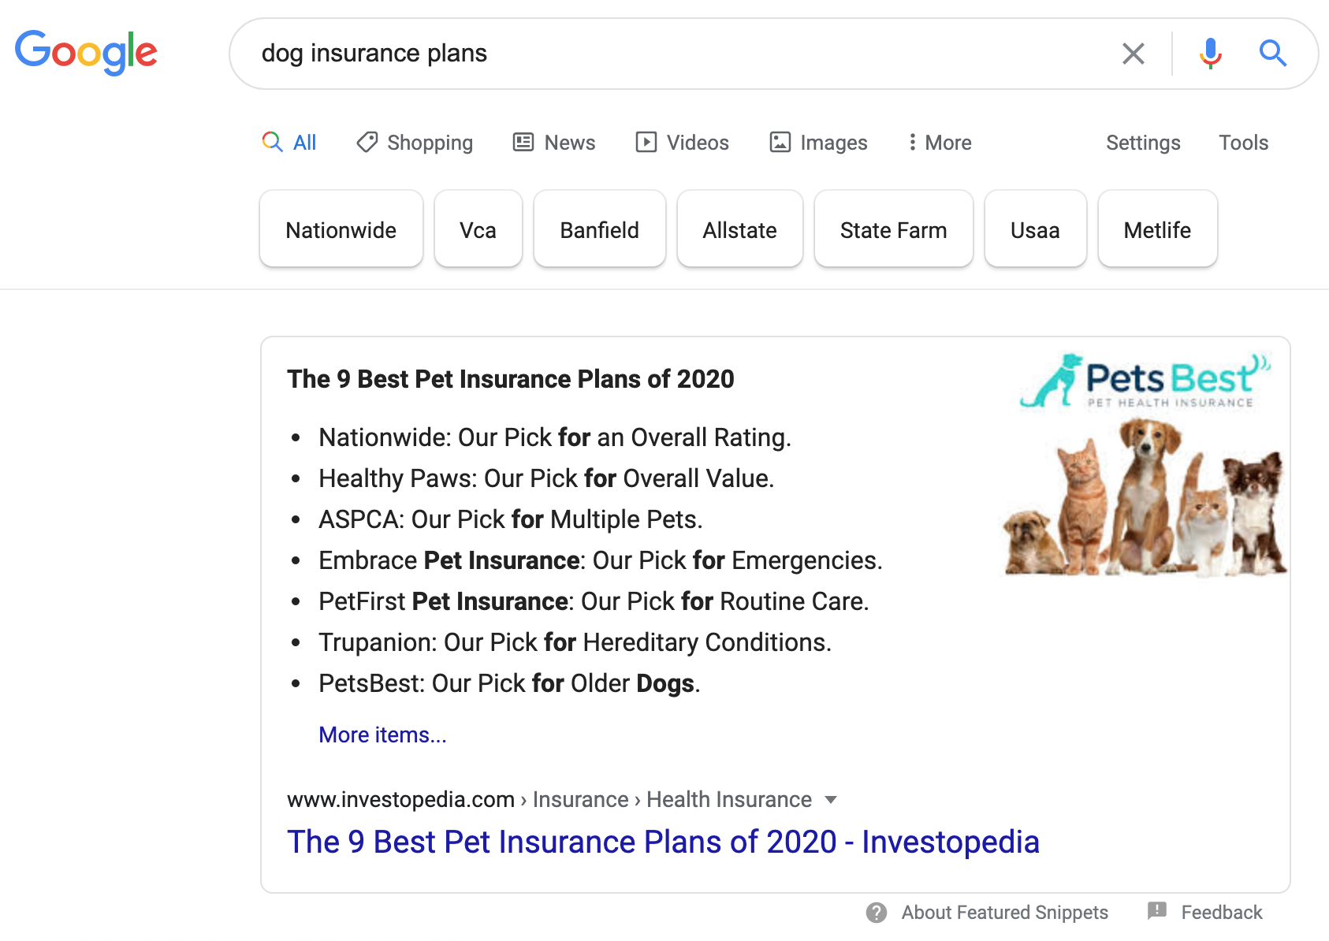The width and height of the screenshot is (1329, 941).
Task: Open the Settings menu
Action: coord(1143,143)
